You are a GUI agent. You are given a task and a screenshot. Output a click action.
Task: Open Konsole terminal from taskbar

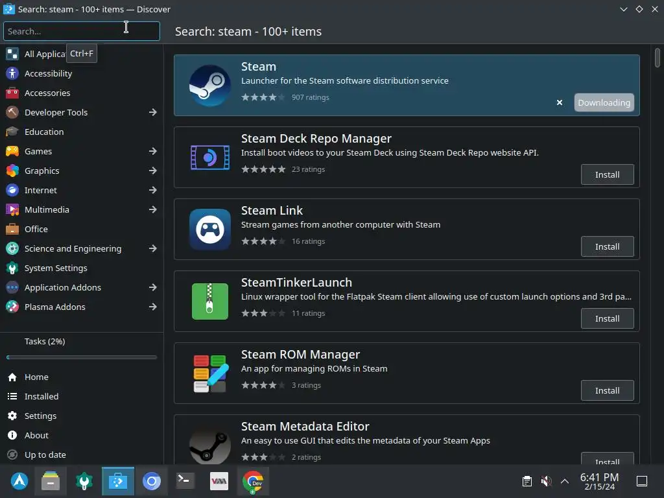tap(185, 481)
